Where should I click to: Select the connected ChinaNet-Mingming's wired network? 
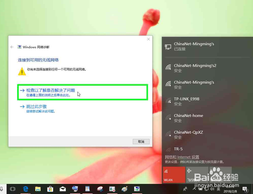(207, 46)
